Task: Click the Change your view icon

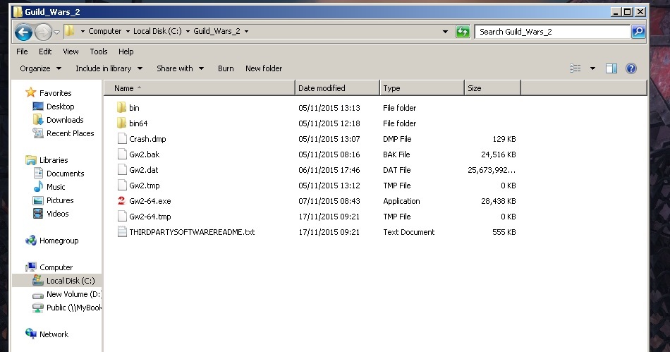Action: (x=575, y=68)
